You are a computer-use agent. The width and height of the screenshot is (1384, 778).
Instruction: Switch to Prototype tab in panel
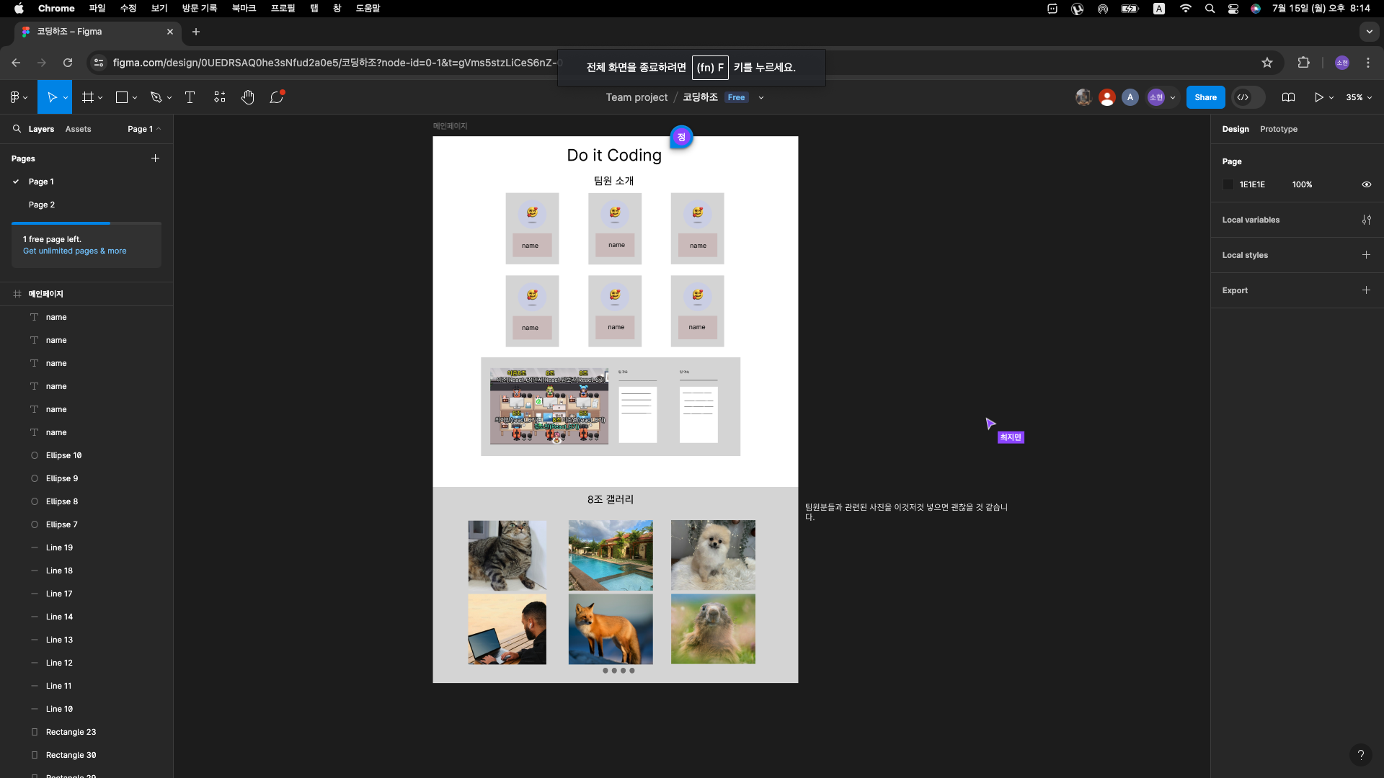(x=1279, y=128)
